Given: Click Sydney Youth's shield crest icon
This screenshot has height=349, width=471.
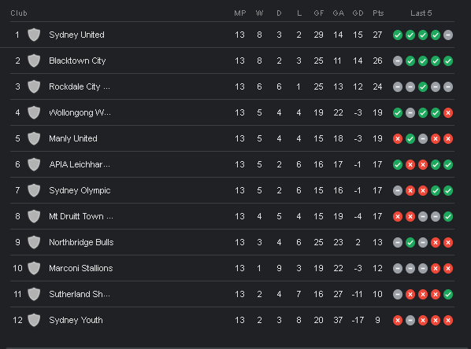Looking at the screenshot, I should (x=34, y=320).
